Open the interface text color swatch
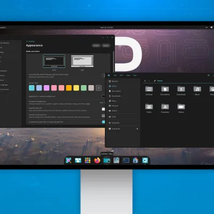Screen dimensions: 214x214 tap(103, 109)
